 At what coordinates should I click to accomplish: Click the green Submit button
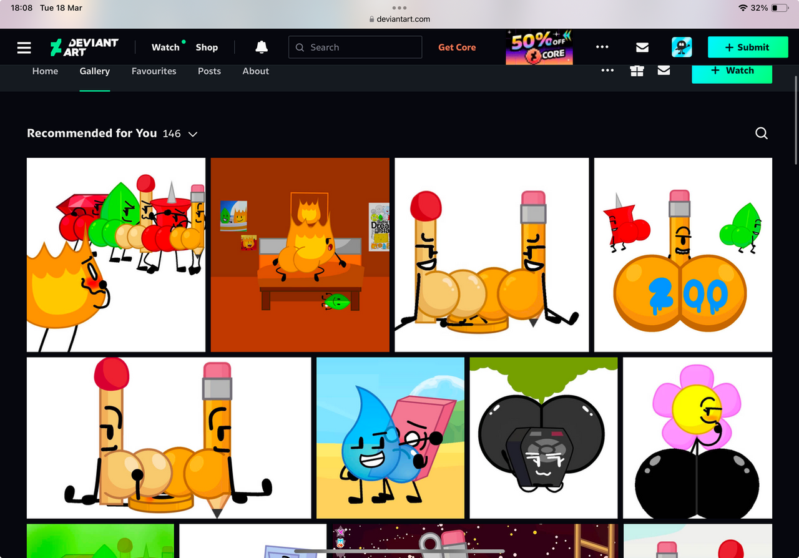[x=747, y=47]
